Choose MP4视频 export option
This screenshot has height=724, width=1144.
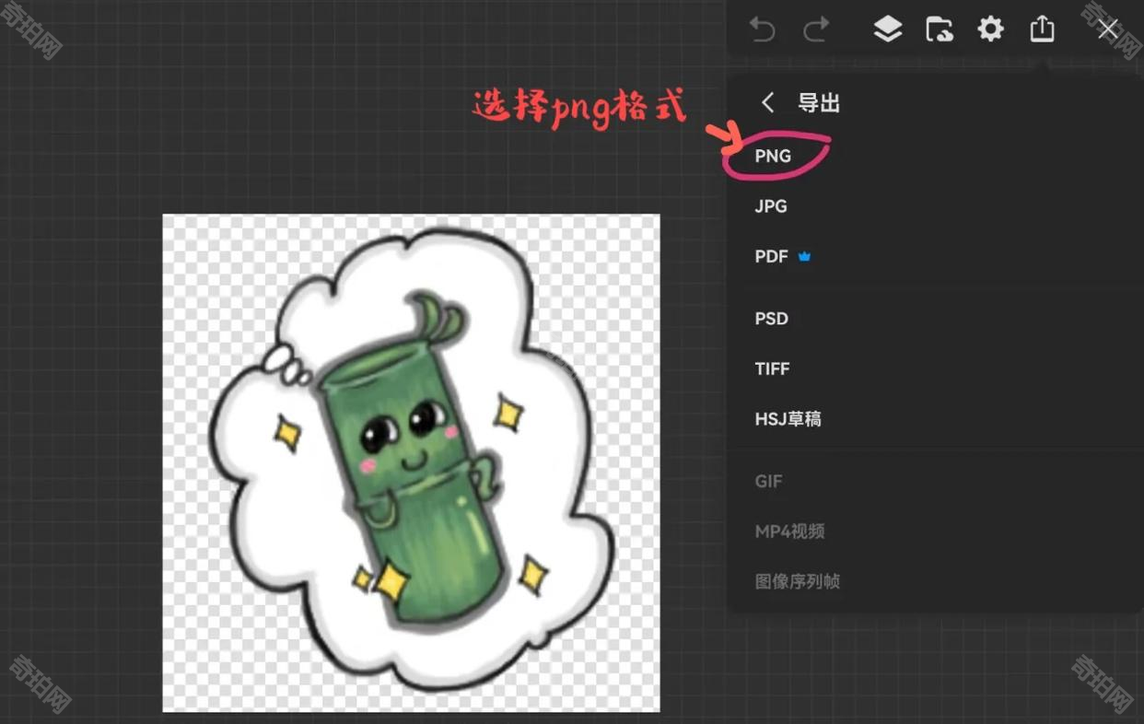789,531
